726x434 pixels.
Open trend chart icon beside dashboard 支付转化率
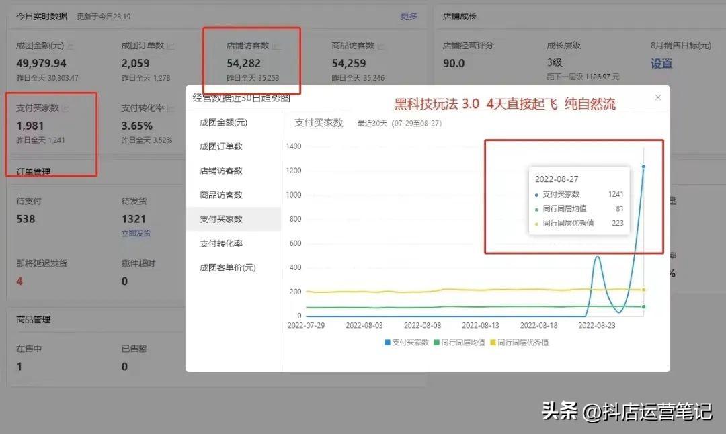[171, 108]
